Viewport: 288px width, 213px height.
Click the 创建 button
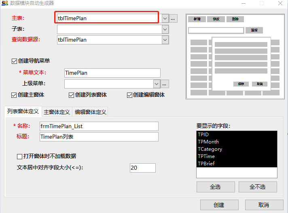219,205
